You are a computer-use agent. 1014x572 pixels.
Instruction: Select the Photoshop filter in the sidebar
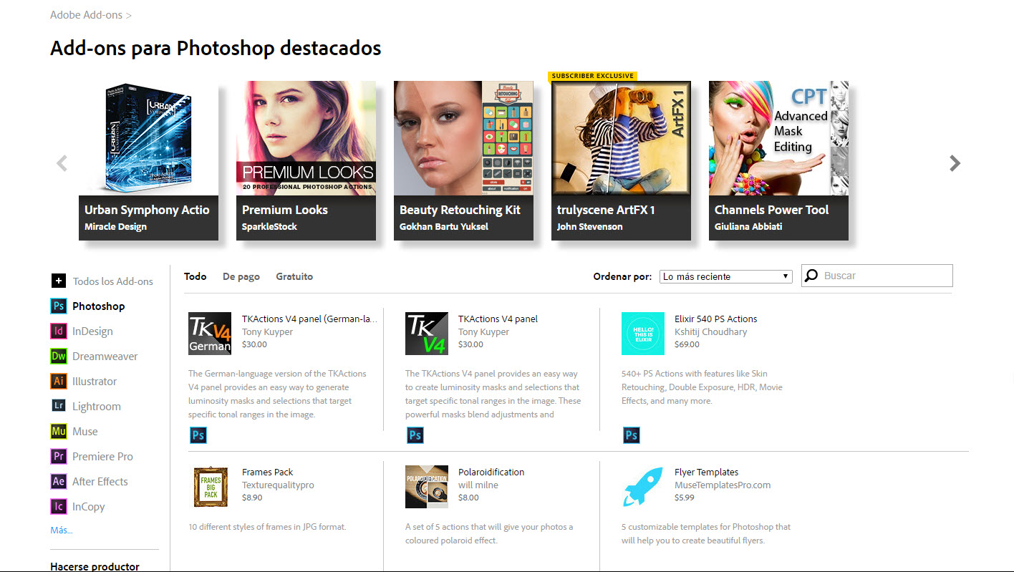[58, 306]
